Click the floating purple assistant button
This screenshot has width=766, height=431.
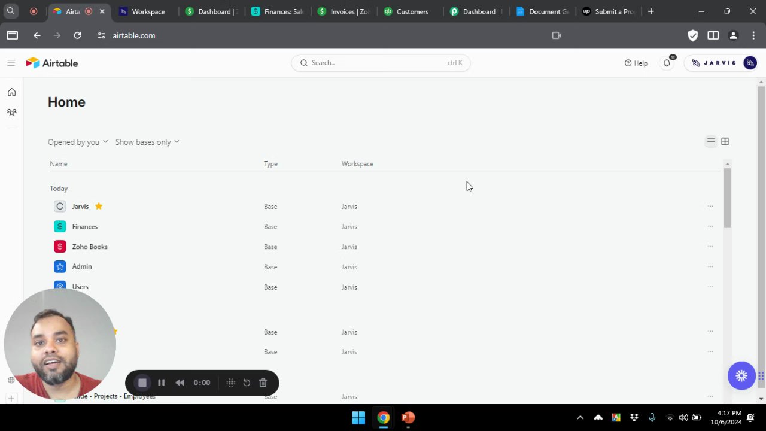coord(741,376)
